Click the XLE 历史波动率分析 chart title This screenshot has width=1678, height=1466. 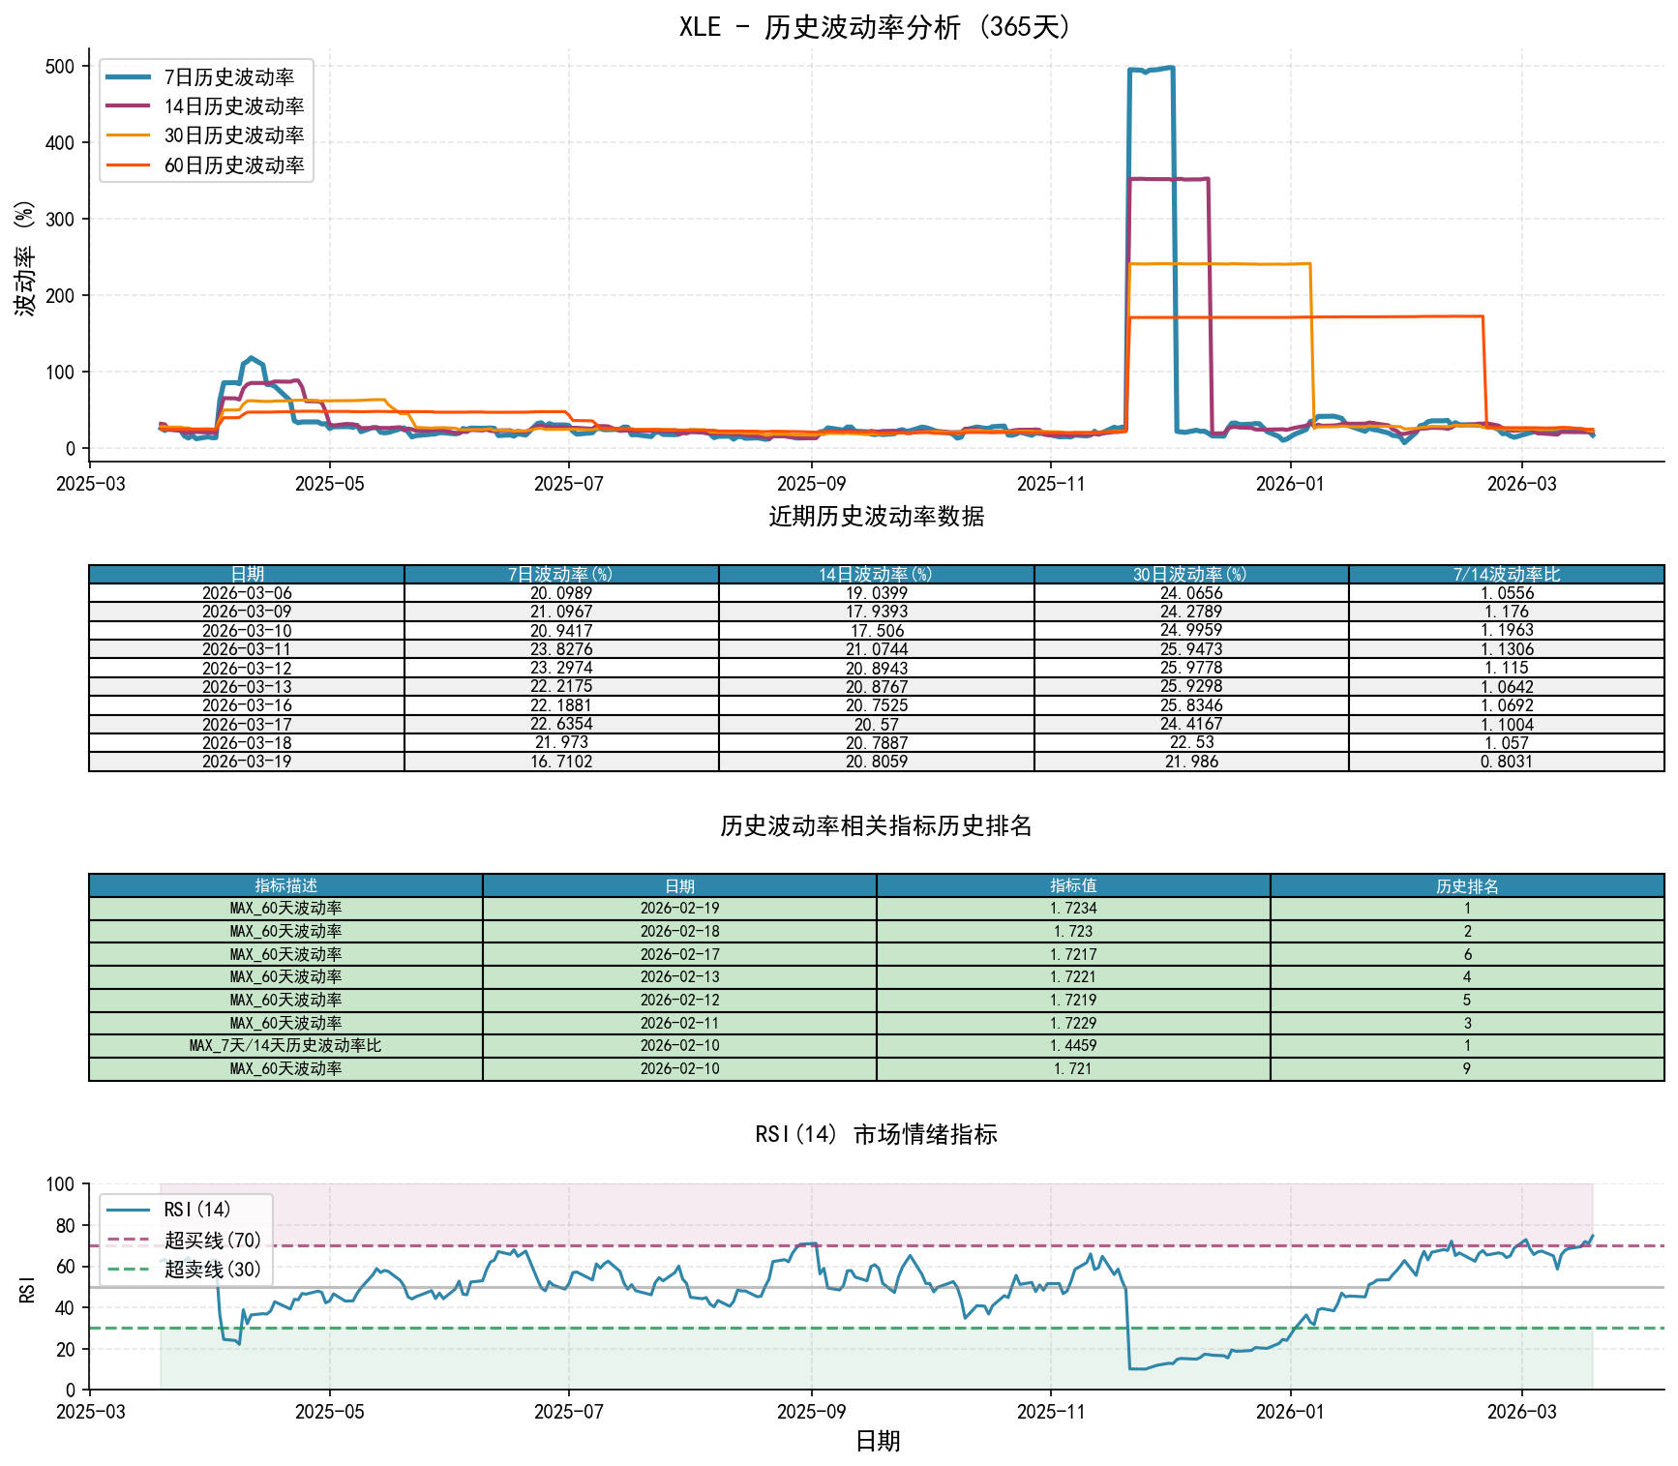click(876, 26)
